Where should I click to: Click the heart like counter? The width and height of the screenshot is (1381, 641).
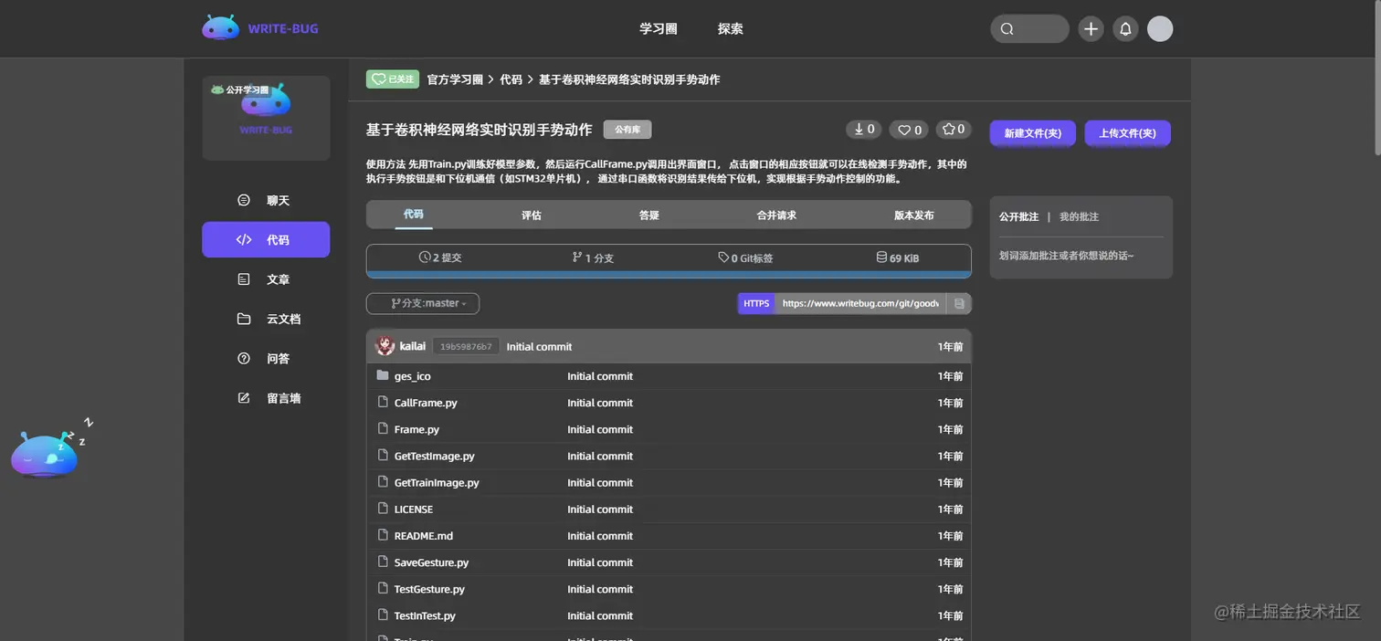click(x=909, y=130)
